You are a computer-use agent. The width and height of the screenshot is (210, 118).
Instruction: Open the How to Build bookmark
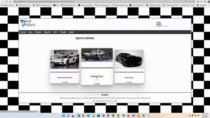pos(137,5)
